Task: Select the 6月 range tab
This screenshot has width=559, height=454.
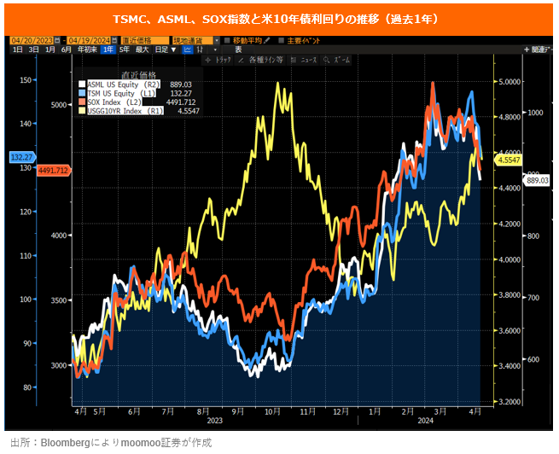Action: 67,49
